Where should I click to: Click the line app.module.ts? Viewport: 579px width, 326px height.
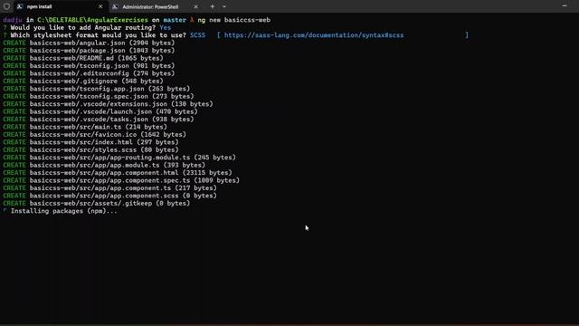pos(104,165)
